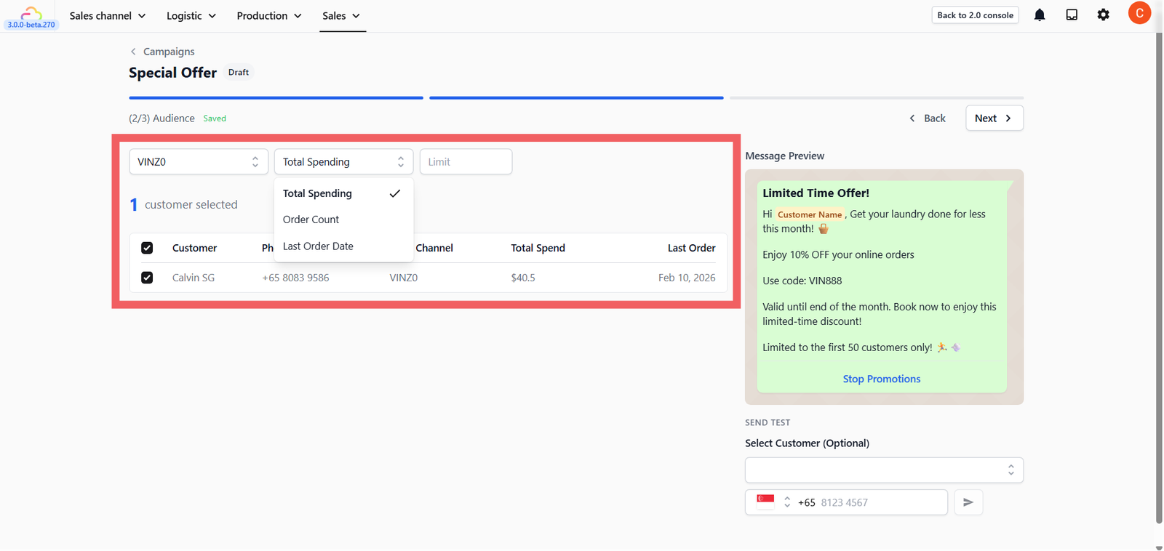Expand the Logistic menu
1164x551 pixels.
pyautogui.click(x=191, y=16)
